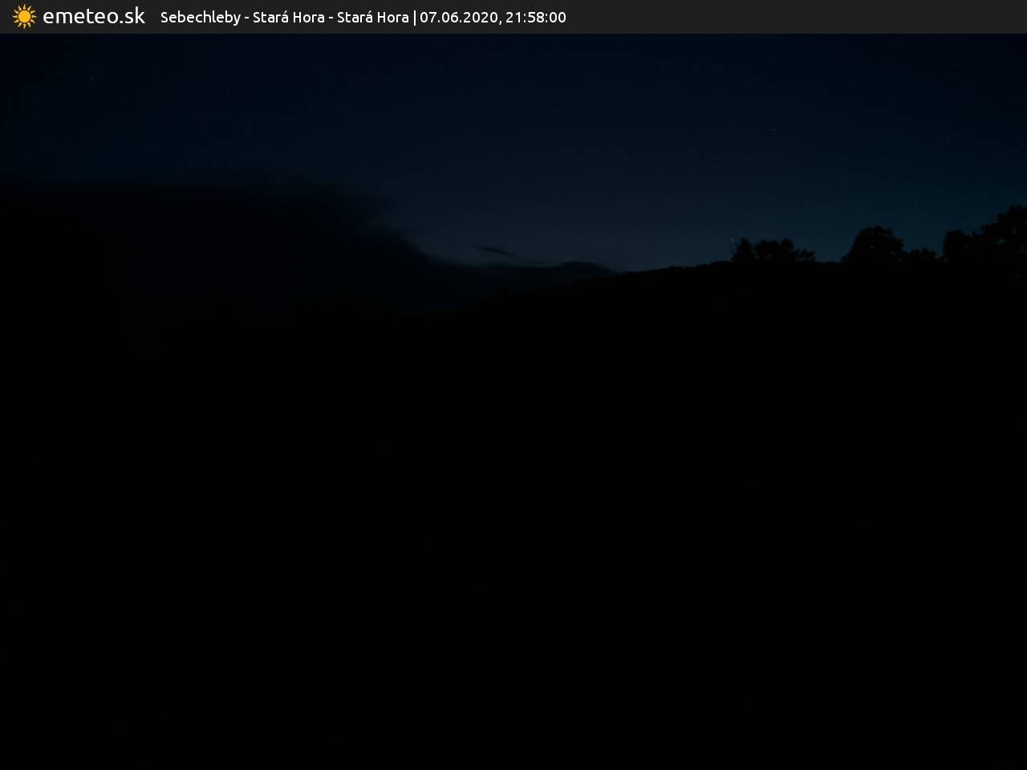
Task: Click the yellow sun logo icon
Action: click(x=24, y=17)
